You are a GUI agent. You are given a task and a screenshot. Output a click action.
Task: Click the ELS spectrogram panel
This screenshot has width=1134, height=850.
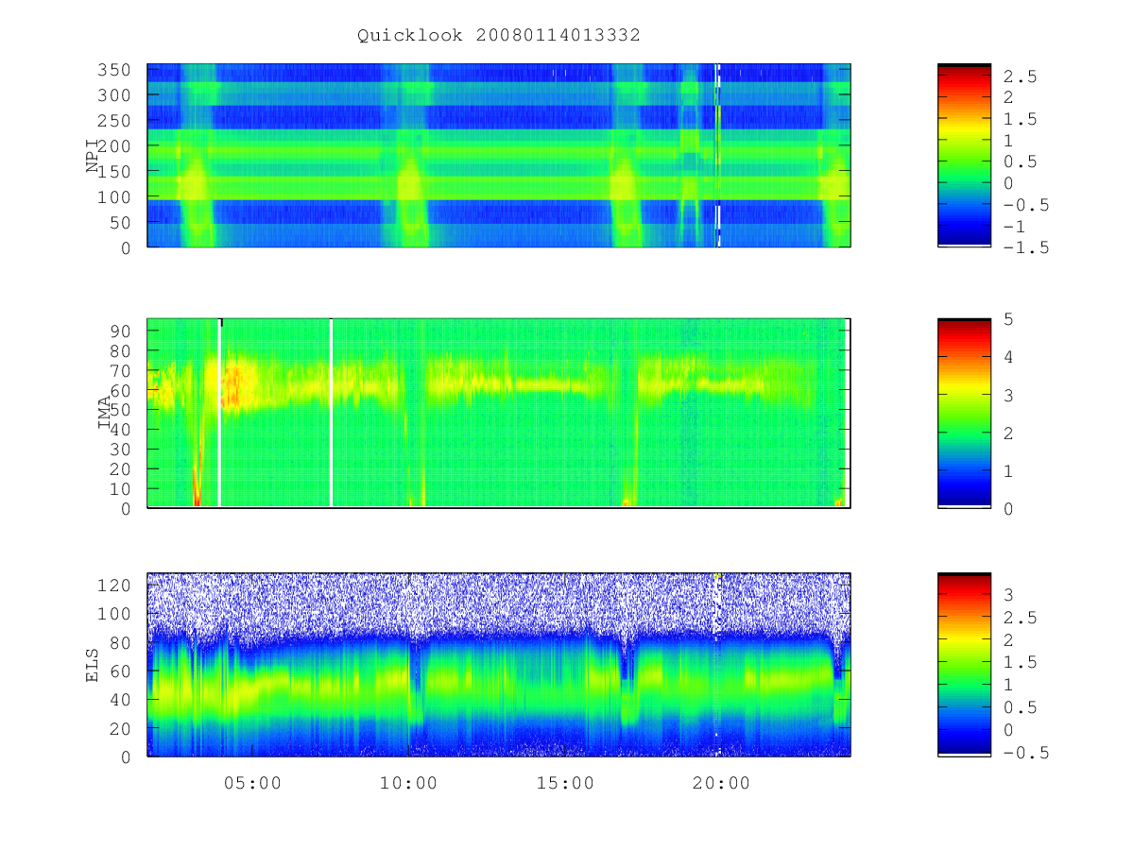(499, 665)
